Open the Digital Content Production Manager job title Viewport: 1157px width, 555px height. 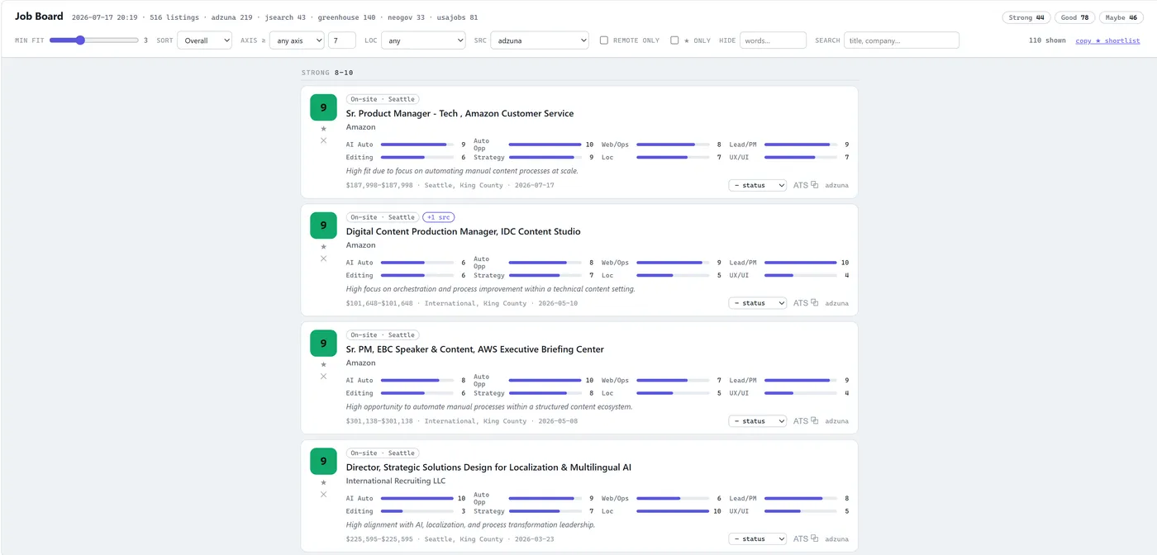coord(463,231)
